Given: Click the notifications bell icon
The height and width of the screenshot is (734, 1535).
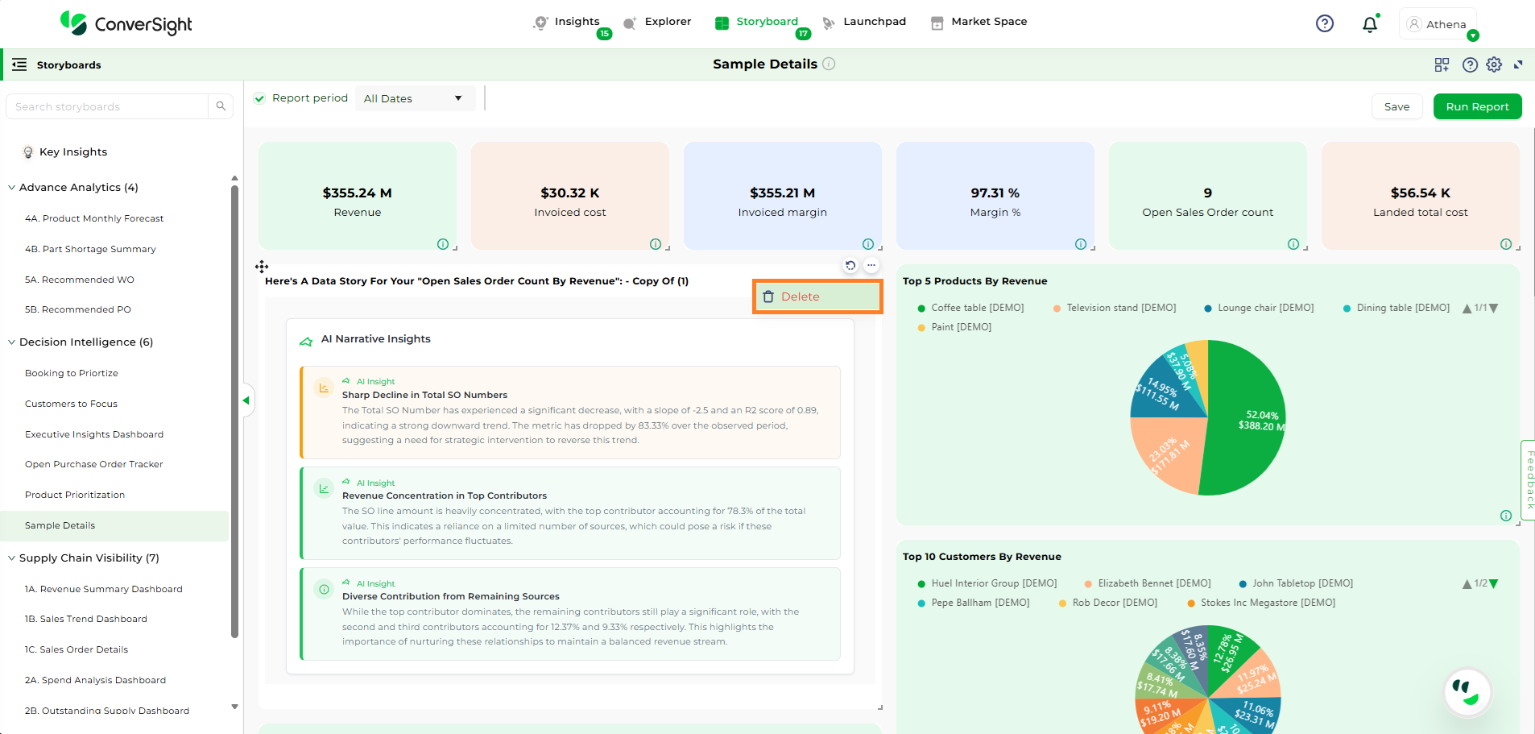Looking at the screenshot, I should [x=1369, y=24].
